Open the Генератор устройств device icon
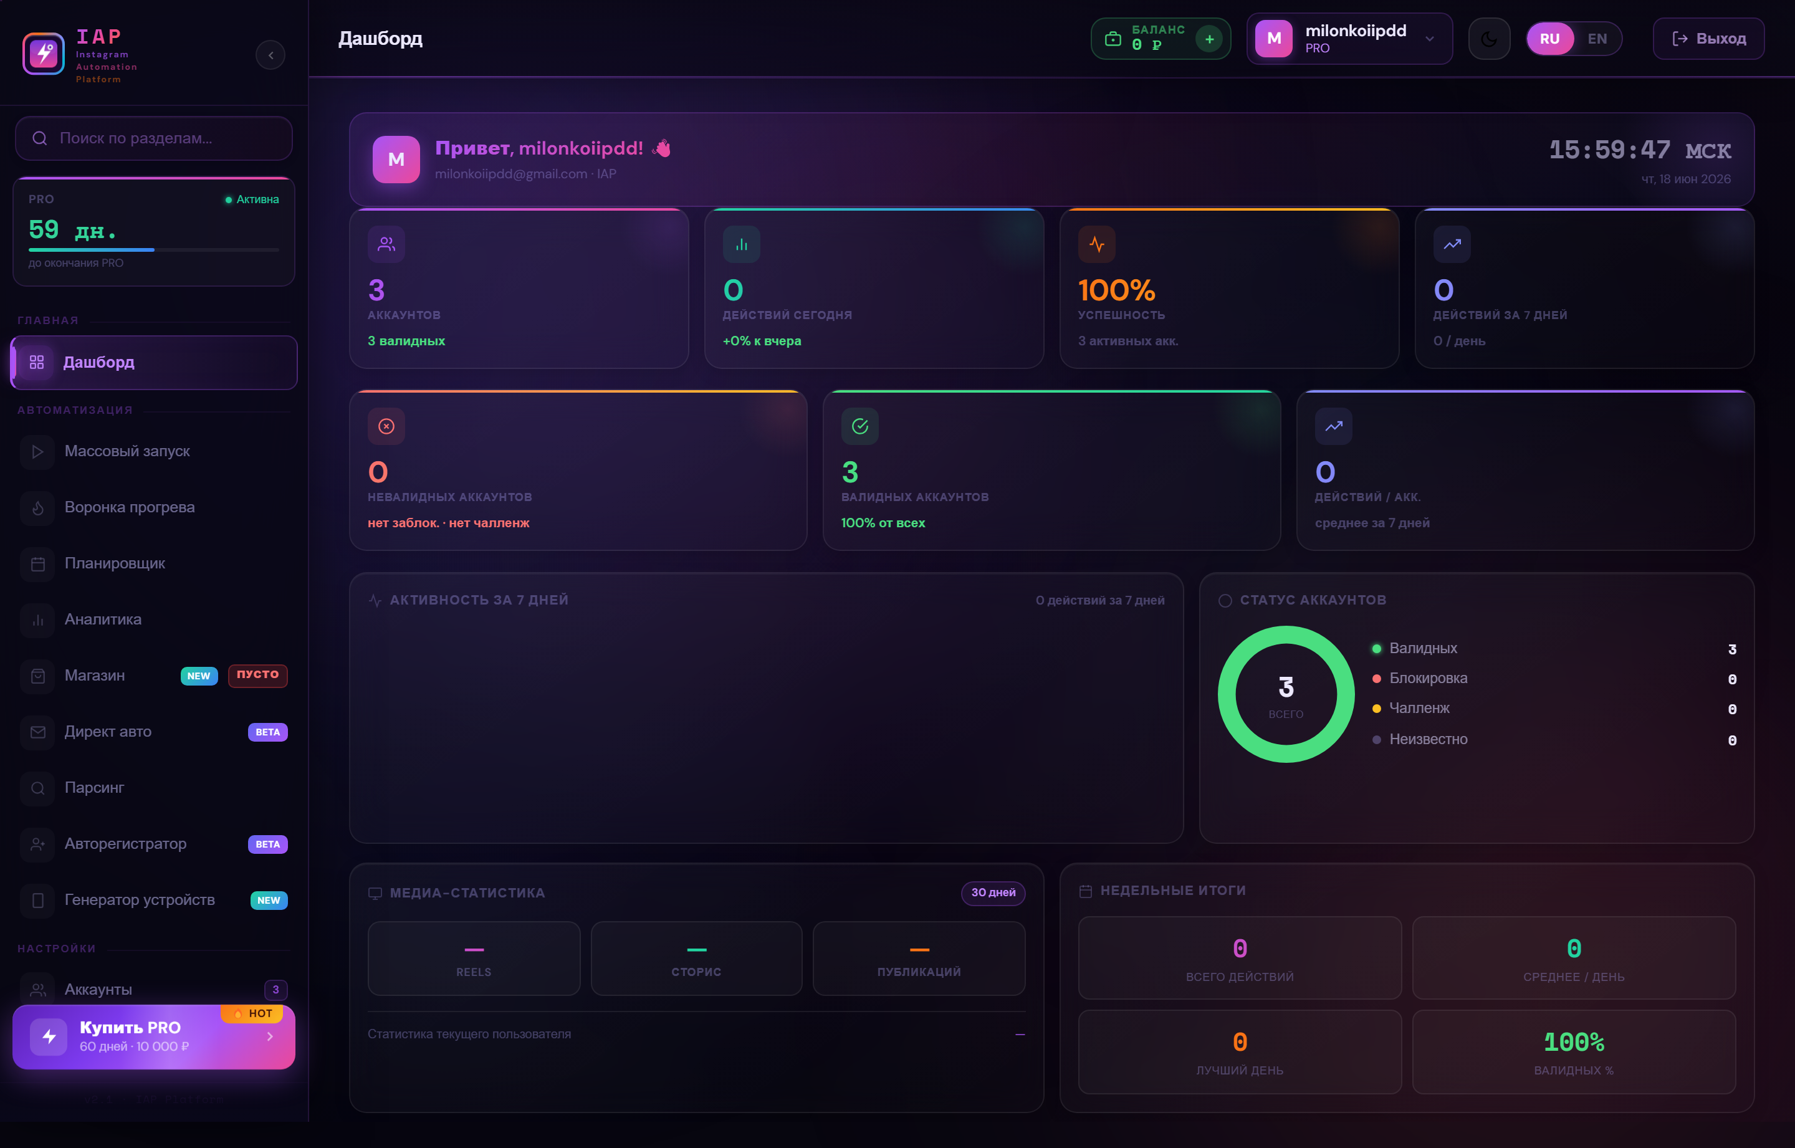Viewport: 1795px width, 1148px height. pos(37,901)
